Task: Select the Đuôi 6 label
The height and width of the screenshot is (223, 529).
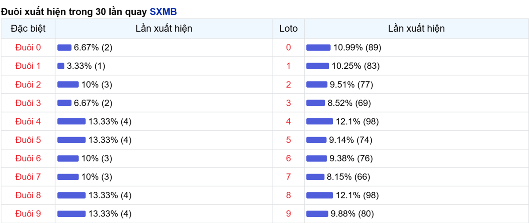Action: coord(28,159)
